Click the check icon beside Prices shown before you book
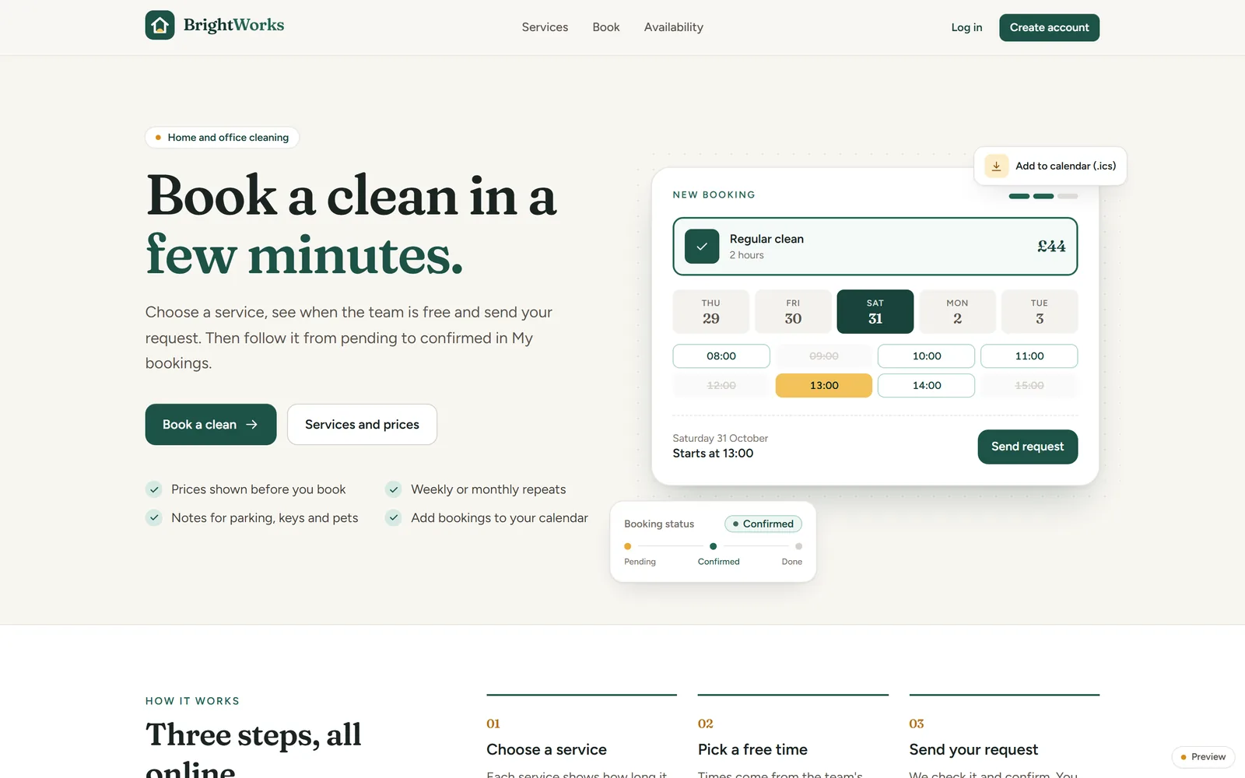 154,489
